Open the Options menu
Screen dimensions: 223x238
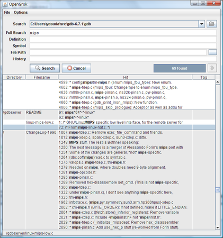coord(21,12)
